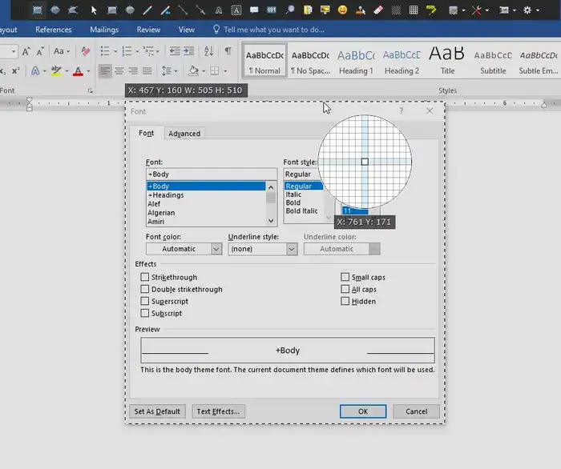Check the Small caps option
The width and height of the screenshot is (561, 469).
point(345,277)
